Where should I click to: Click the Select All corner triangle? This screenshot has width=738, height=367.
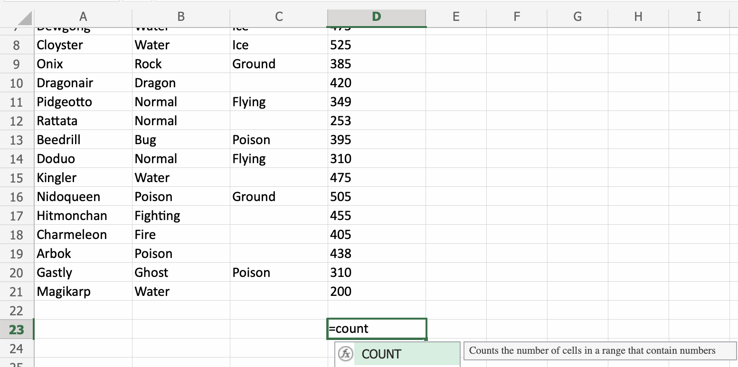click(x=24, y=18)
